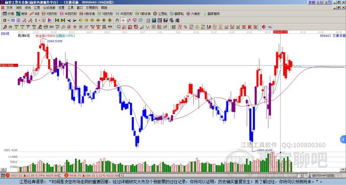Open the P四方形 tool
Screen dimensions: 346x185
[50, 14]
